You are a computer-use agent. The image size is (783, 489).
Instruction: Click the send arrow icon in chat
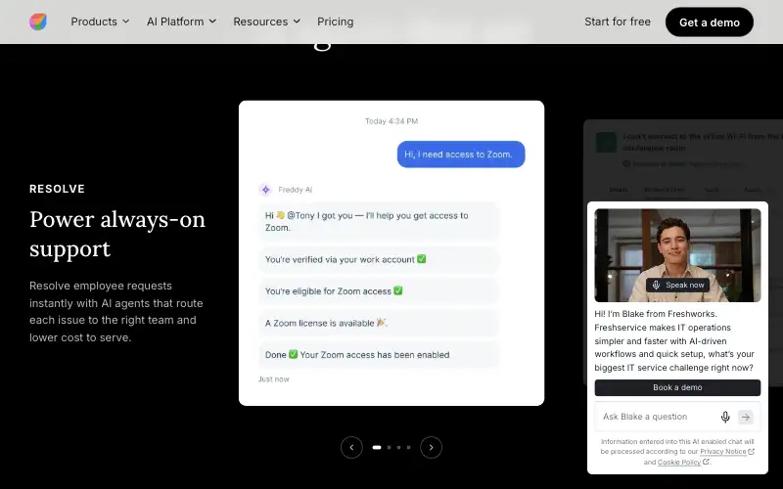(746, 417)
